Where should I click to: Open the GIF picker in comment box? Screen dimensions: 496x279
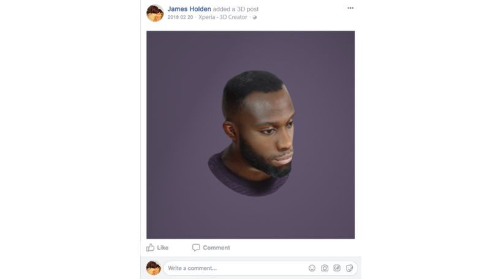click(337, 268)
